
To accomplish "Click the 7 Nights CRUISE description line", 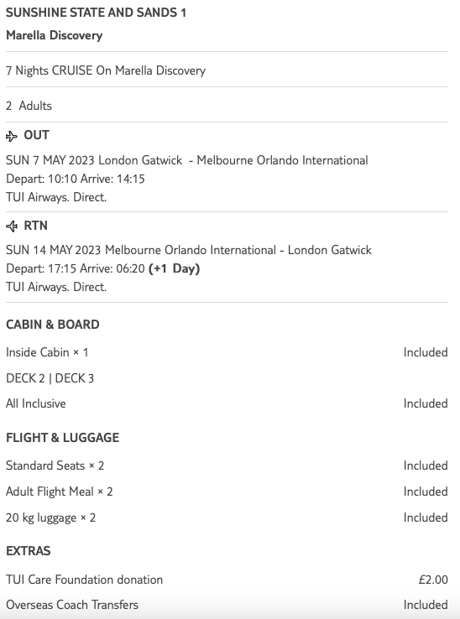I will pyautogui.click(x=106, y=70).
